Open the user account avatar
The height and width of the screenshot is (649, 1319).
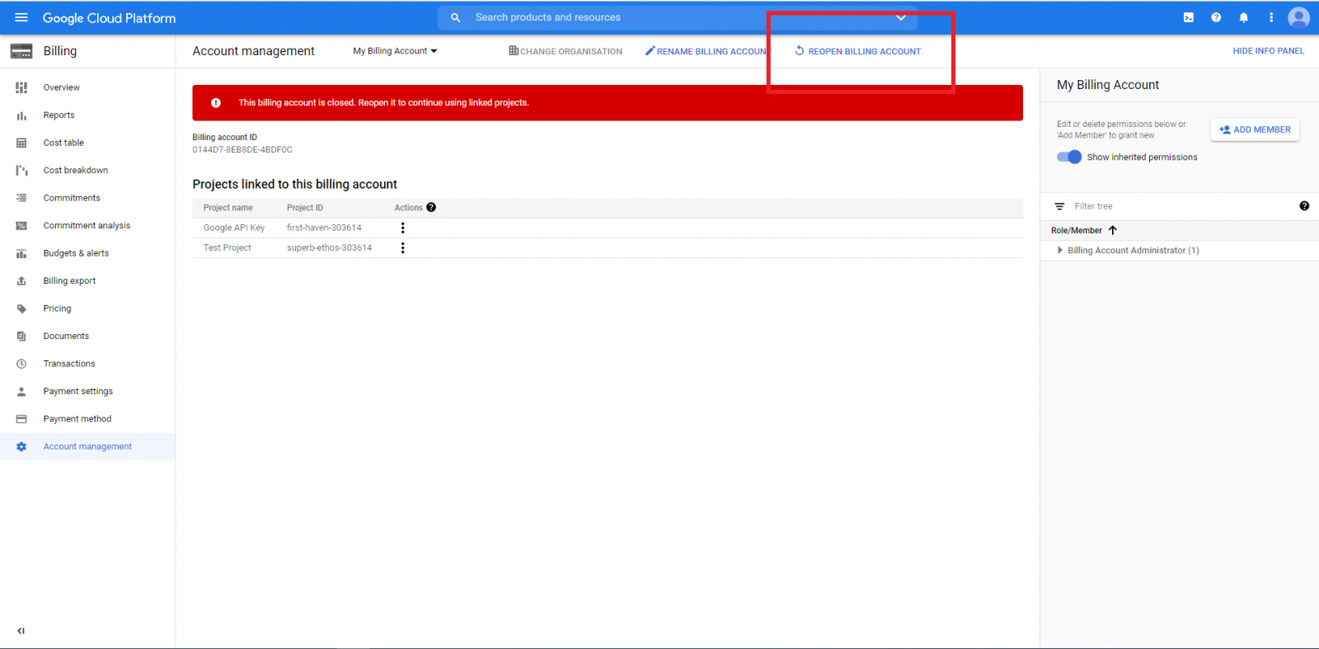[x=1298, y=17]
